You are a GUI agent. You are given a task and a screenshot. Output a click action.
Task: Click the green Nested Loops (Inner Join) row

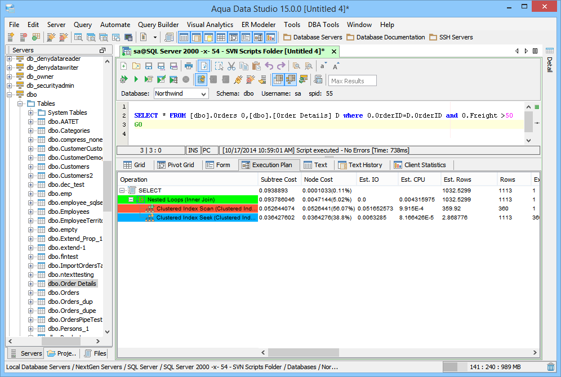click(188, 200)
